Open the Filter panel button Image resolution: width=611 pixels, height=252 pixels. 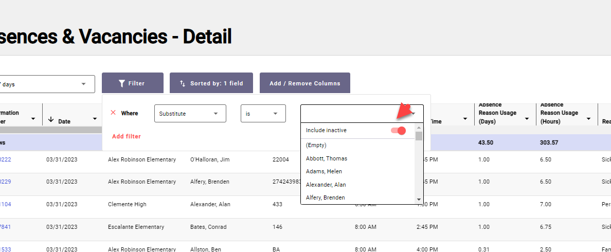point(133,83)
